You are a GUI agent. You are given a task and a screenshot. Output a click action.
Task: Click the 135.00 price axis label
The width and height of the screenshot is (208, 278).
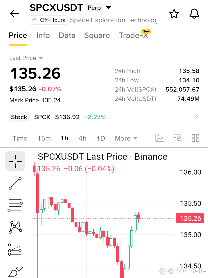pos(190,235)
